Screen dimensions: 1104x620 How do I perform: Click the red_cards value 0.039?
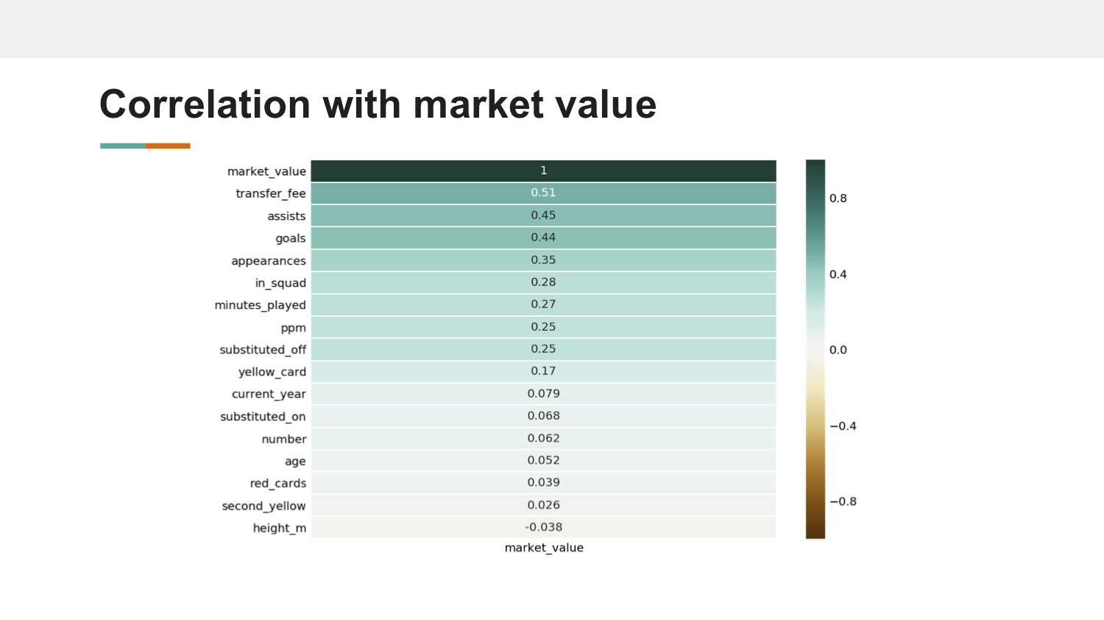[x=543, y=482]
